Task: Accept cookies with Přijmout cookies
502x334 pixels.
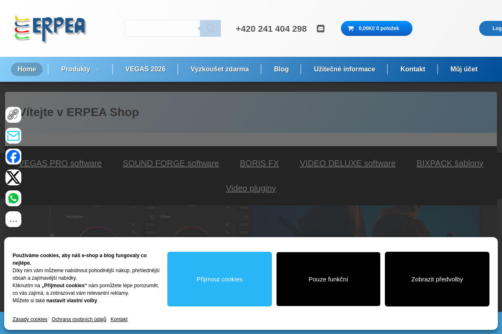Action: point(220,279)
